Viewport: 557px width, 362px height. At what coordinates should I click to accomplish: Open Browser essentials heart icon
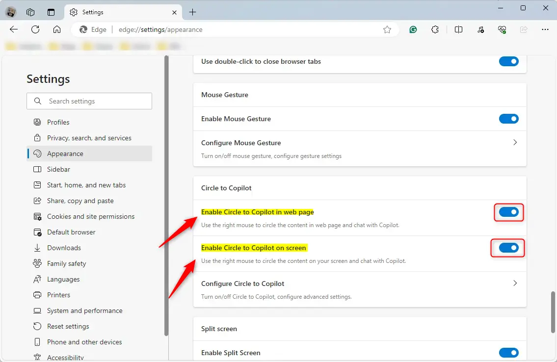pyautogui.click(x=502, y=29)
